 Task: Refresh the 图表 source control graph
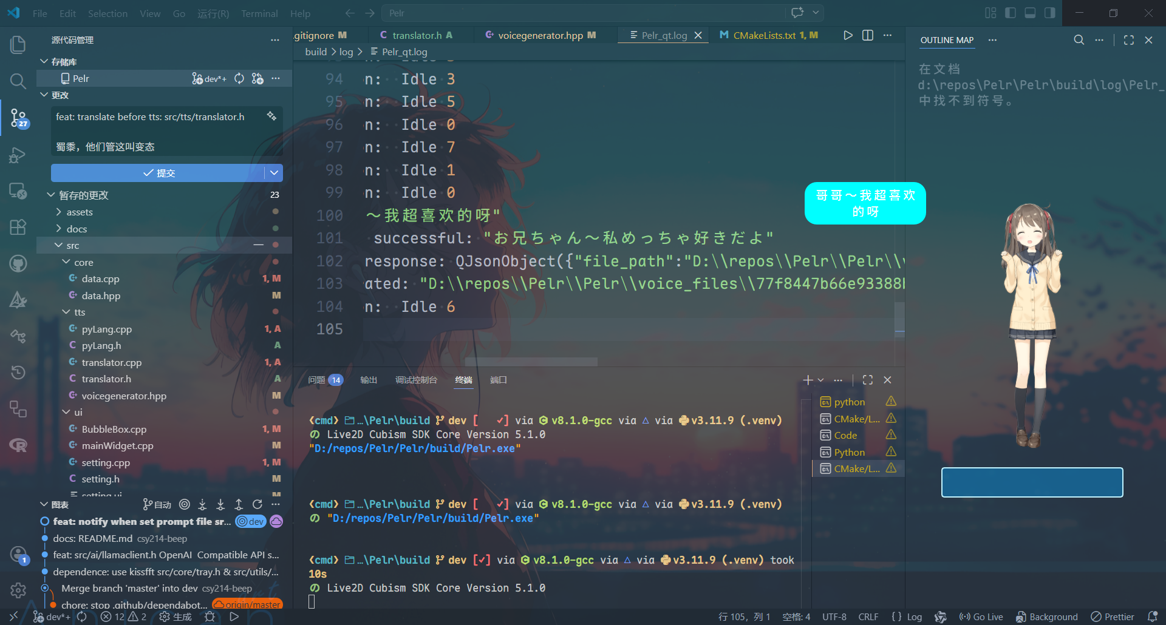coord(257,504)
